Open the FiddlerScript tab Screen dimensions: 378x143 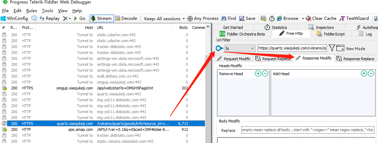331,34
